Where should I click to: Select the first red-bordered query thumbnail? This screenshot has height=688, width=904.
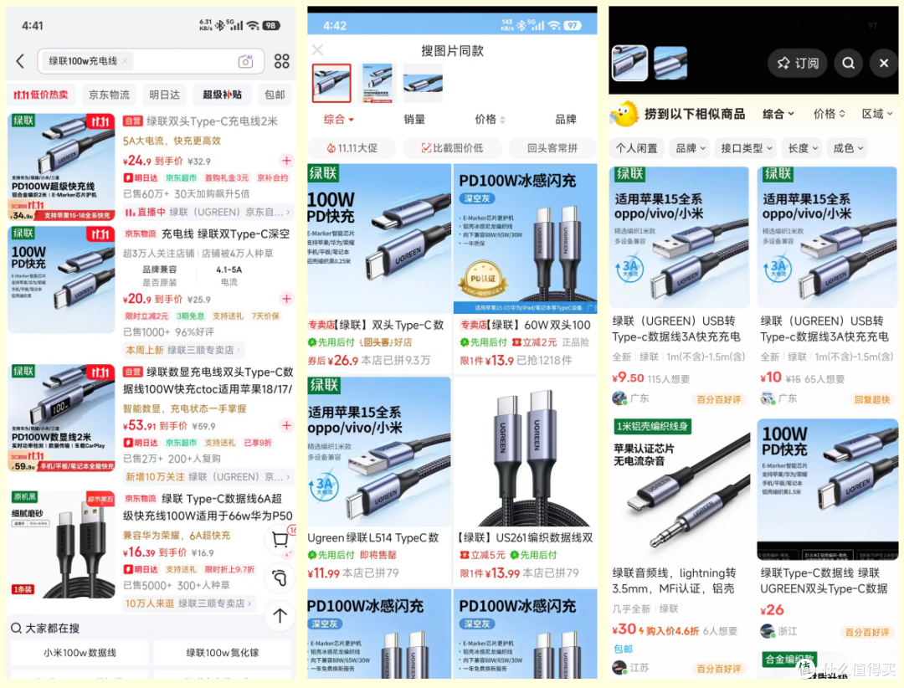click(331, 83)
